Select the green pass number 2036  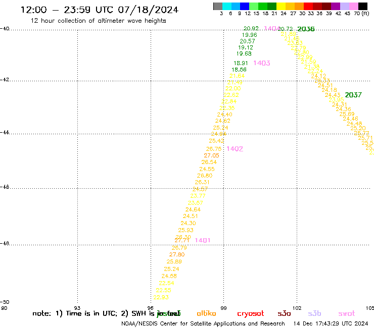(306, 29)
